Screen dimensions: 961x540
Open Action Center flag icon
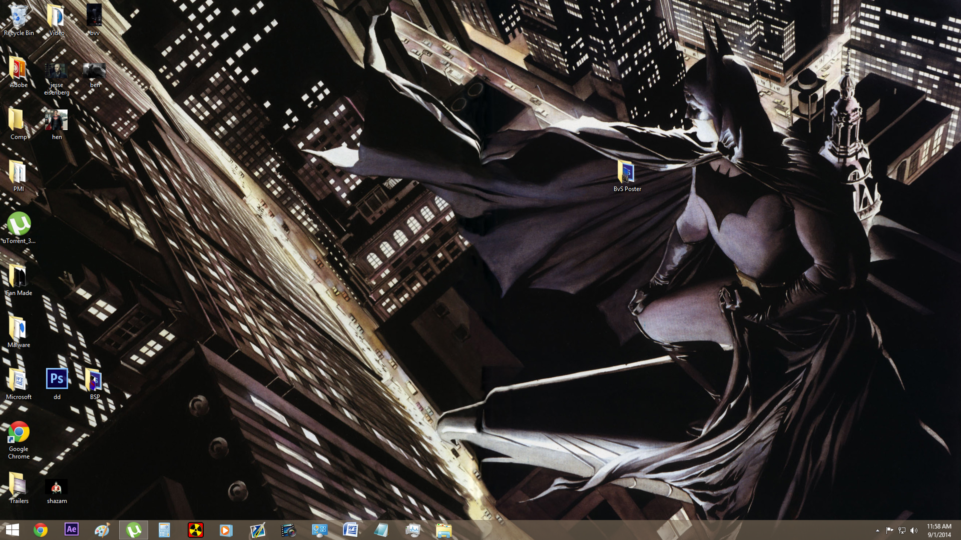pyautogui.click(x=889, y=530)
